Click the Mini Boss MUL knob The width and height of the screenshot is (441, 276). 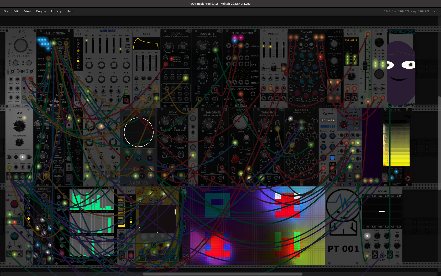pyautogui.click(x=102, y=79)
